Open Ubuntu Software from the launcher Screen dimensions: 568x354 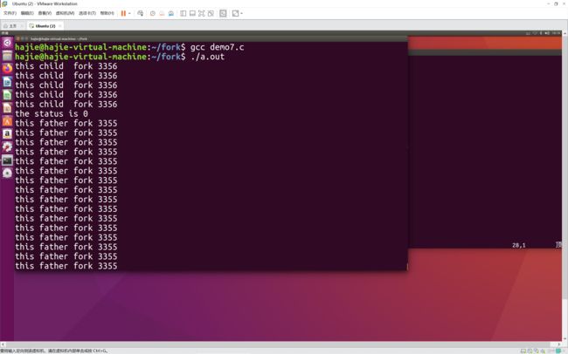[x=7, y=121]
